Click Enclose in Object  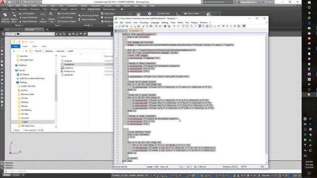(x=66, y=21)
